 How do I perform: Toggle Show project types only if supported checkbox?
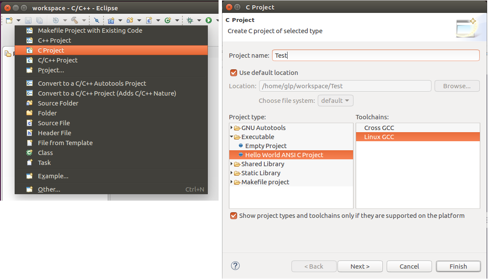[233, 216]
